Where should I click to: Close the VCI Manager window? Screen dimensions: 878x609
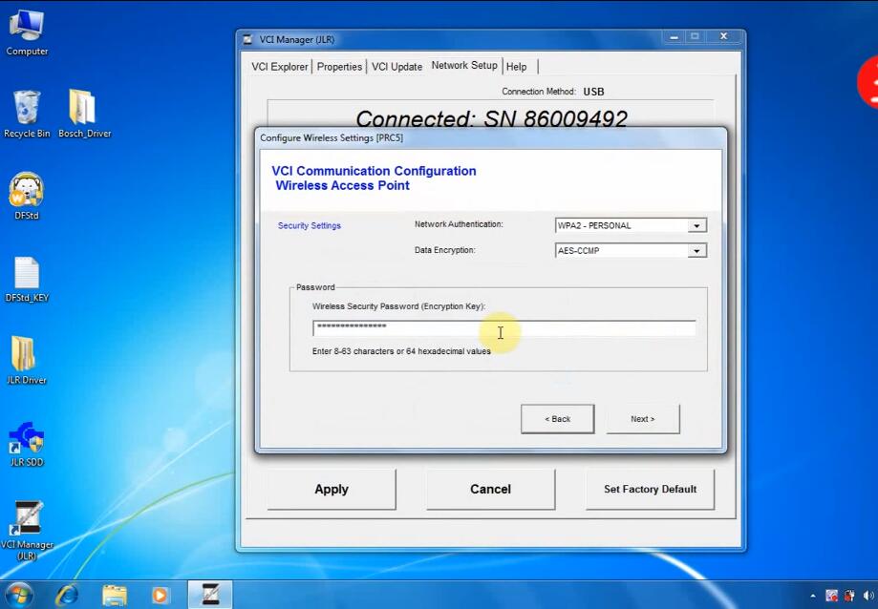[723, 37]
